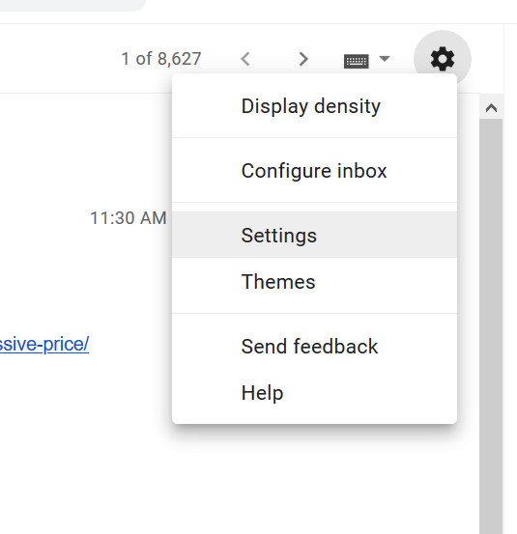Click the 11:30 AM timestamp

[129, 218]
